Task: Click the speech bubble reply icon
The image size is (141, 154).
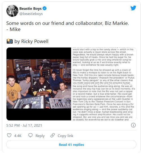Action: 30,135
